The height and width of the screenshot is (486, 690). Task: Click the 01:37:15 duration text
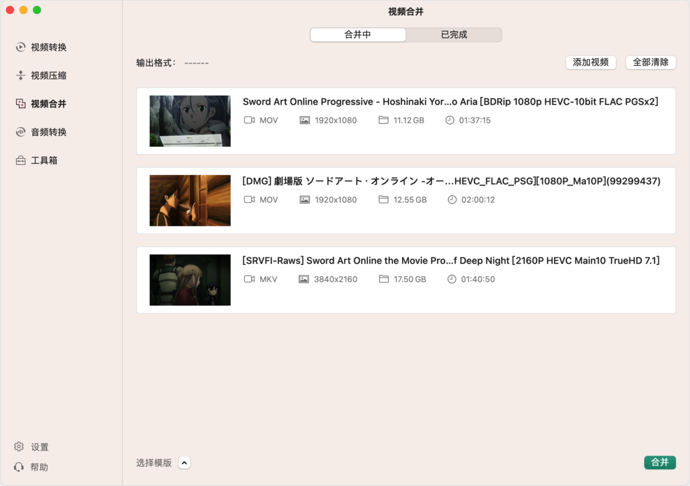[475, 120]
